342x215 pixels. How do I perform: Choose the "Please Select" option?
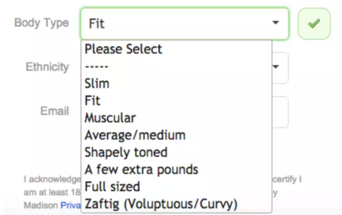123,49
